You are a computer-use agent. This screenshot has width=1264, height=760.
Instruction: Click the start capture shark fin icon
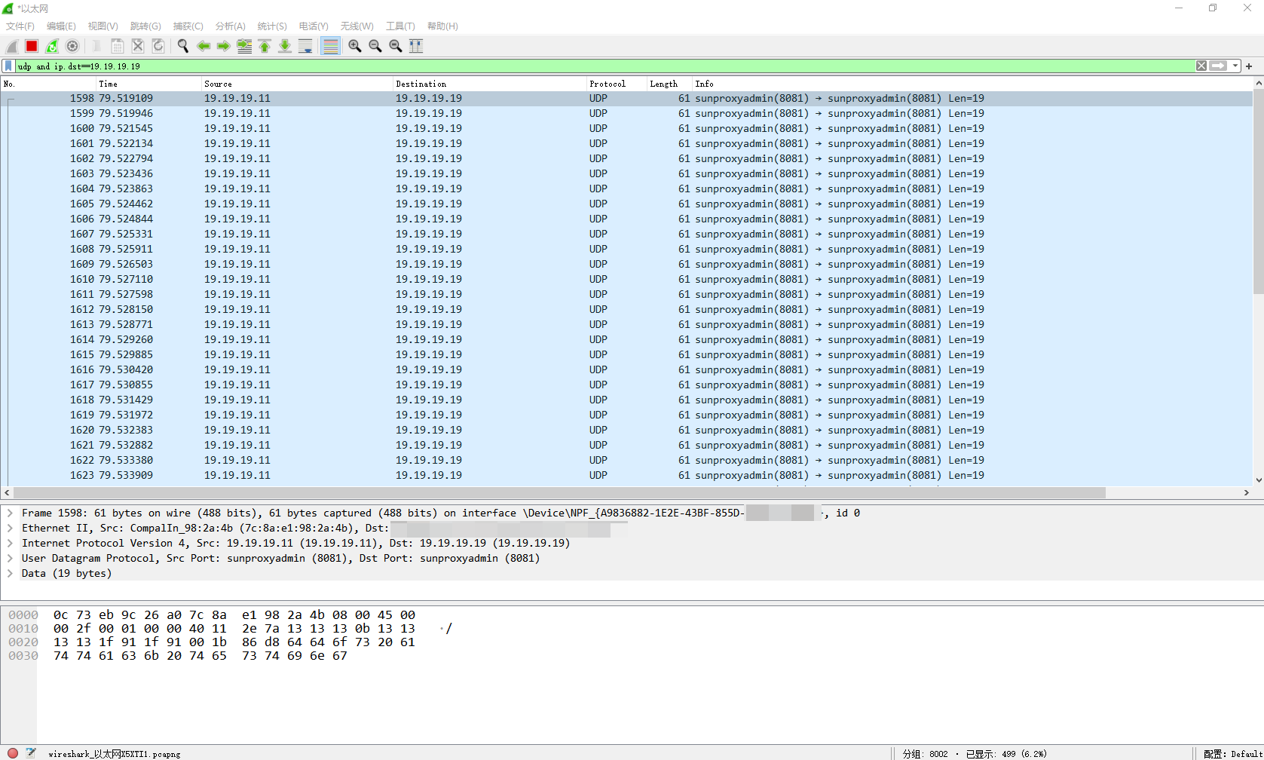[x=12, y=46]
